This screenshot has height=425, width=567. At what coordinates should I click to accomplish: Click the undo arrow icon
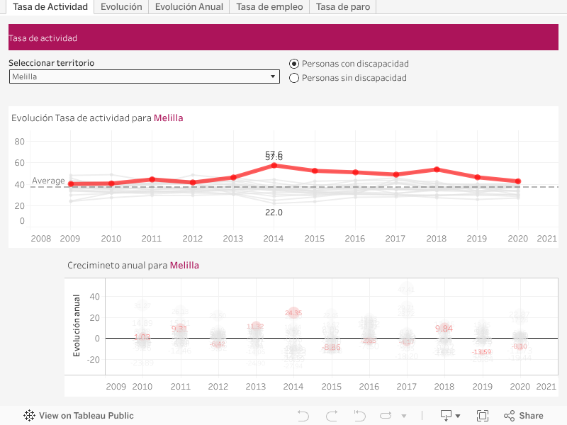pos(303,416)
